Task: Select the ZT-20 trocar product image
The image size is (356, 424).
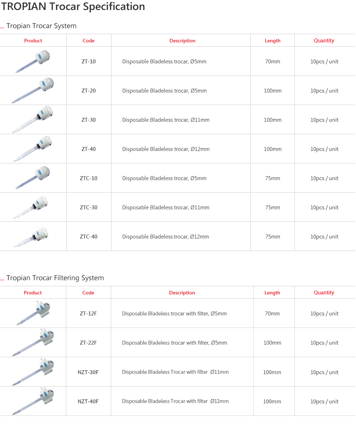Action: (33, 90)
